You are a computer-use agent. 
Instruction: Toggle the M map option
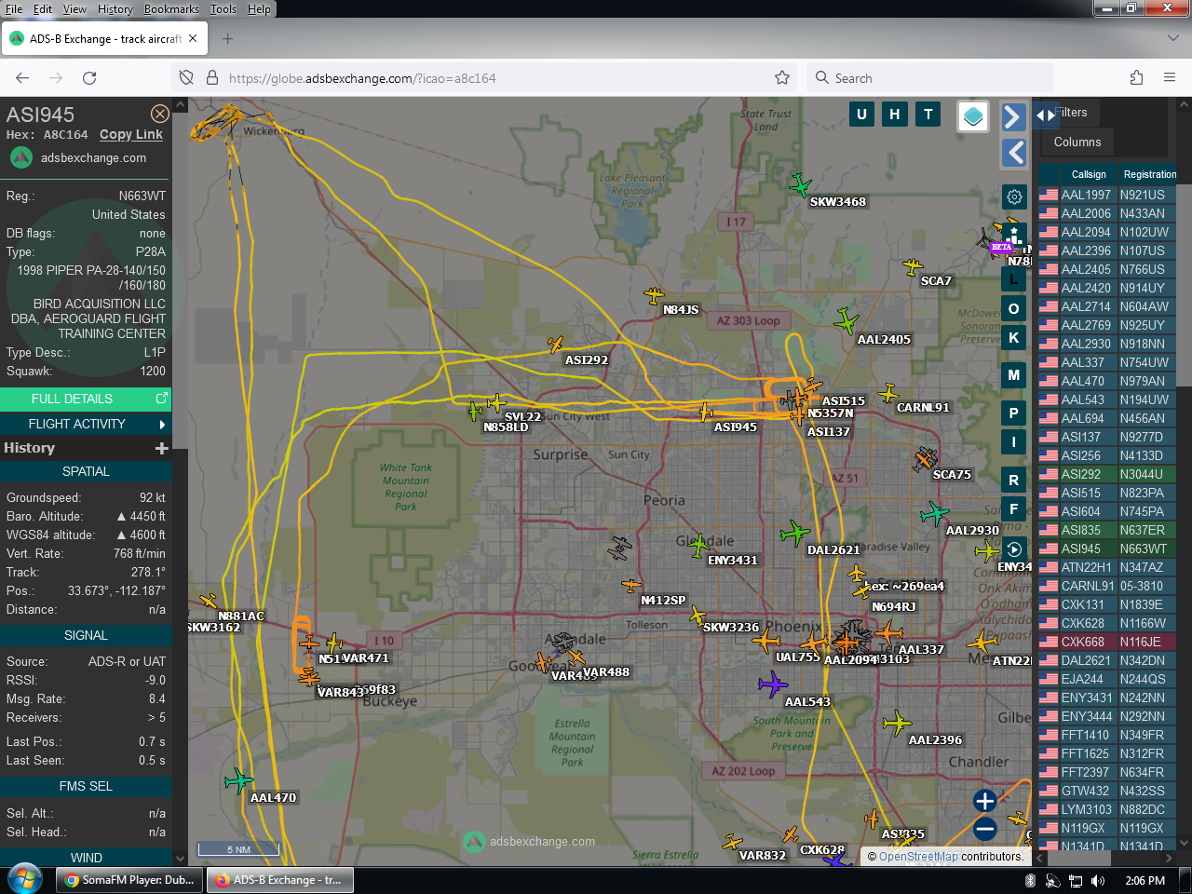coord(1014,375)
